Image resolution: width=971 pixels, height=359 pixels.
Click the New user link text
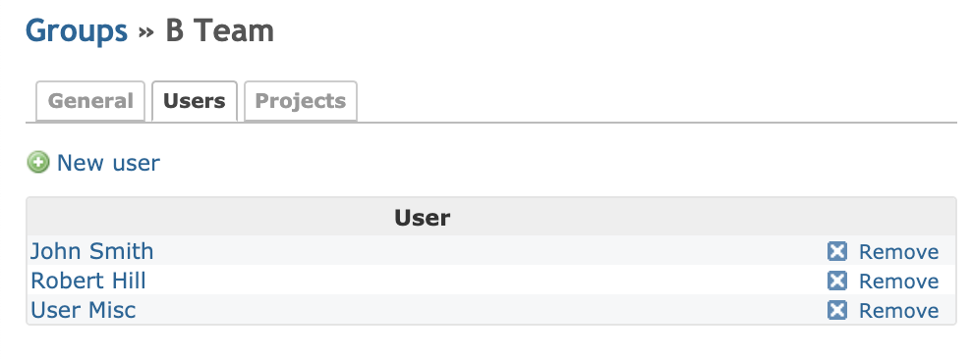tap(108, 163)
